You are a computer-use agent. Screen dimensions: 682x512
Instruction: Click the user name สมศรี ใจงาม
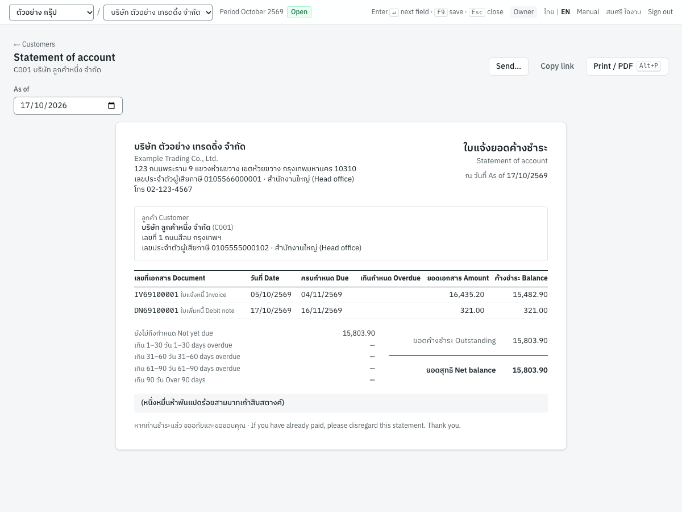[x=623, y=12]
